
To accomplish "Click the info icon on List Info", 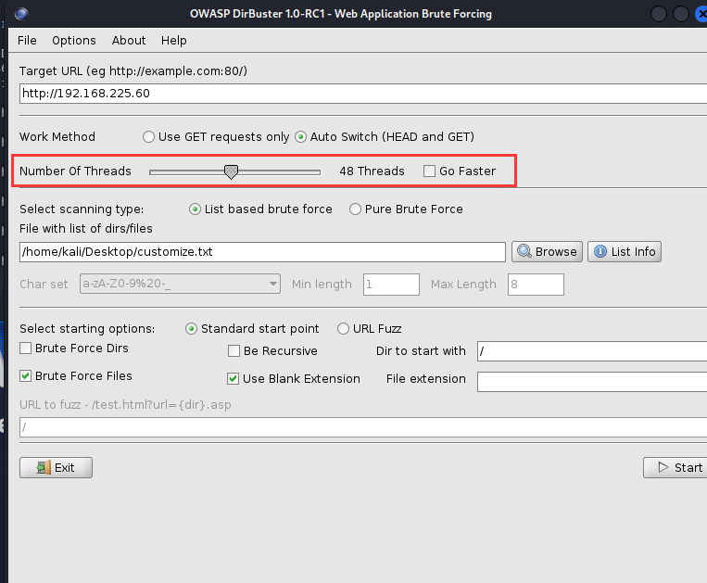I will coord(600,251).
